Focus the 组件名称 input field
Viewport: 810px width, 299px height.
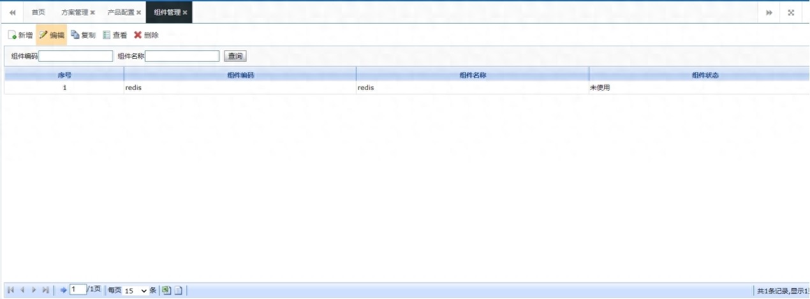(182, 56)
